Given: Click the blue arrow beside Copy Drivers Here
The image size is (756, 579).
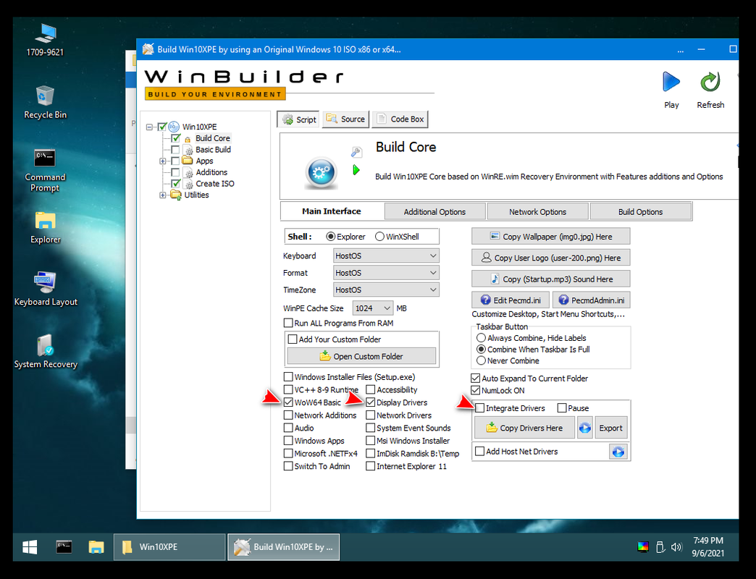Looking at the screenshot, I should click(585, 428).
